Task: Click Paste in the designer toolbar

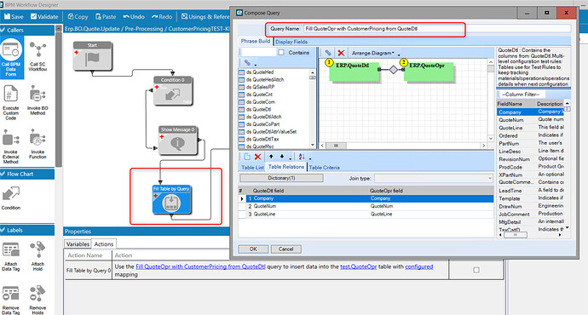Action: point(106,16)
